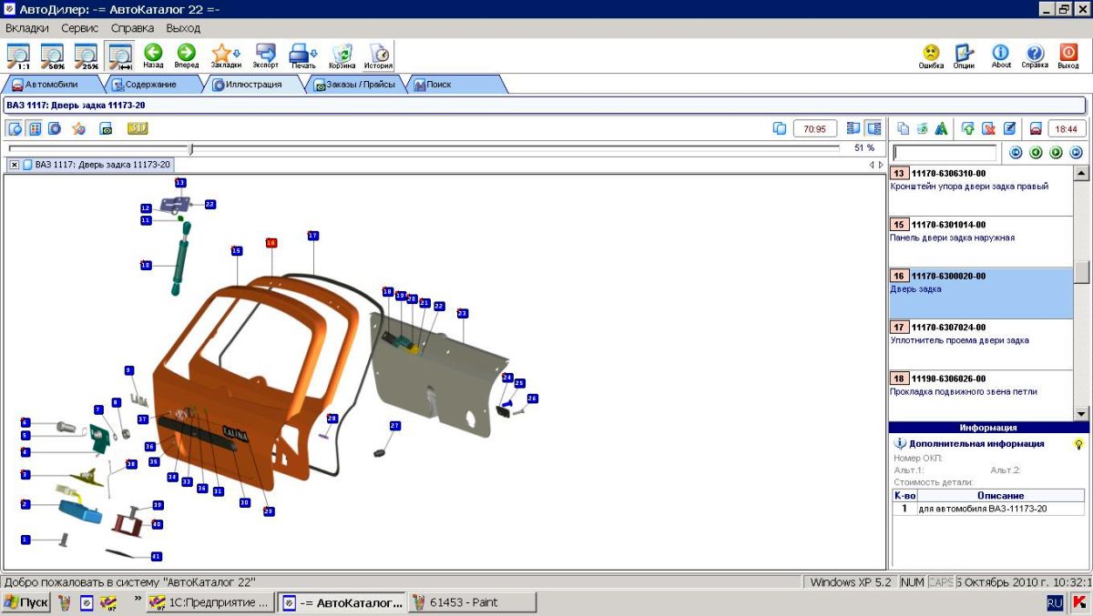Go to the previous part in list
The width and height of the screenshot is (1093, 616).
1036,153
